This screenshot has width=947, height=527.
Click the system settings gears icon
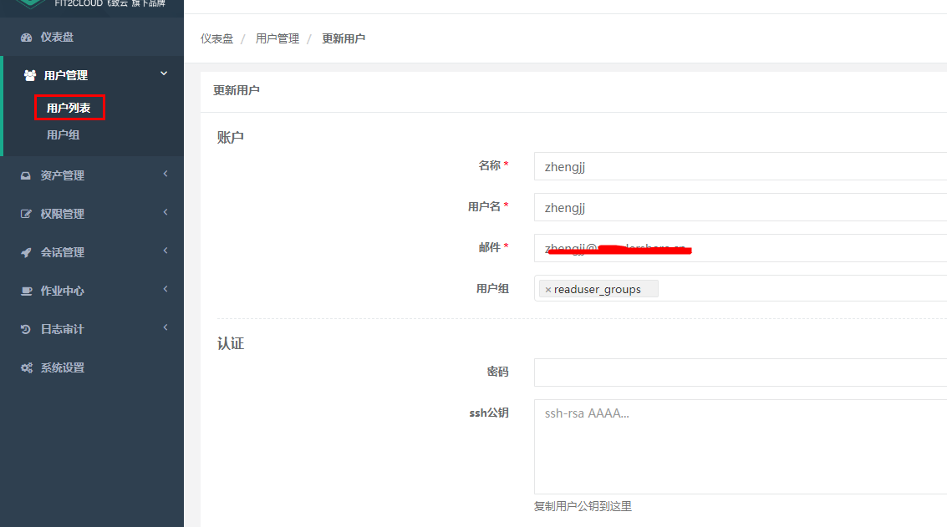pos(27,367)
